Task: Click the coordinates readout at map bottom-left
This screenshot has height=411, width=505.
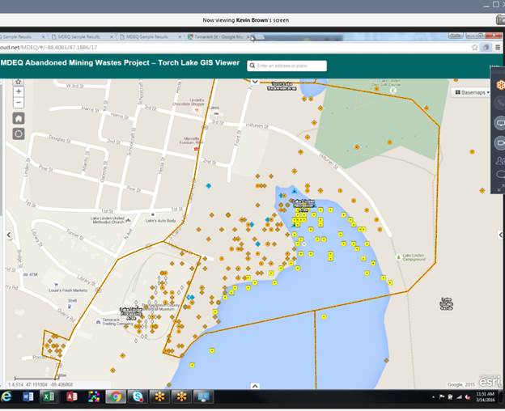Action: (x=40, y=384)
